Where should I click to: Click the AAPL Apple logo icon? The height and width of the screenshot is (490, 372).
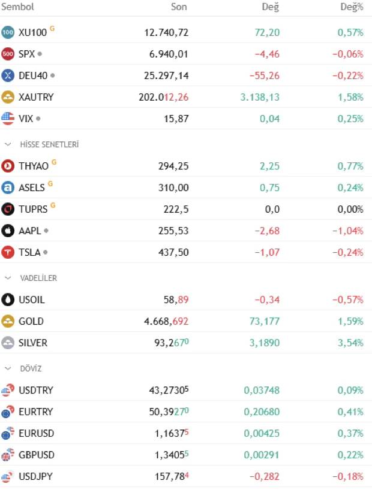coord(8,231)
